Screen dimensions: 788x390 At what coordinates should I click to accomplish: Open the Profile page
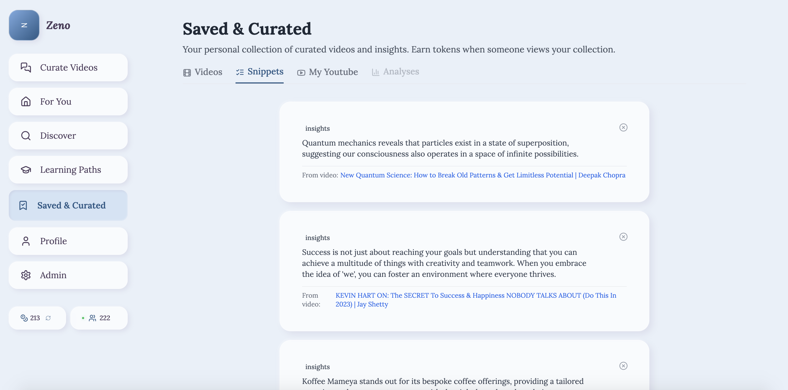pos(68,241)
